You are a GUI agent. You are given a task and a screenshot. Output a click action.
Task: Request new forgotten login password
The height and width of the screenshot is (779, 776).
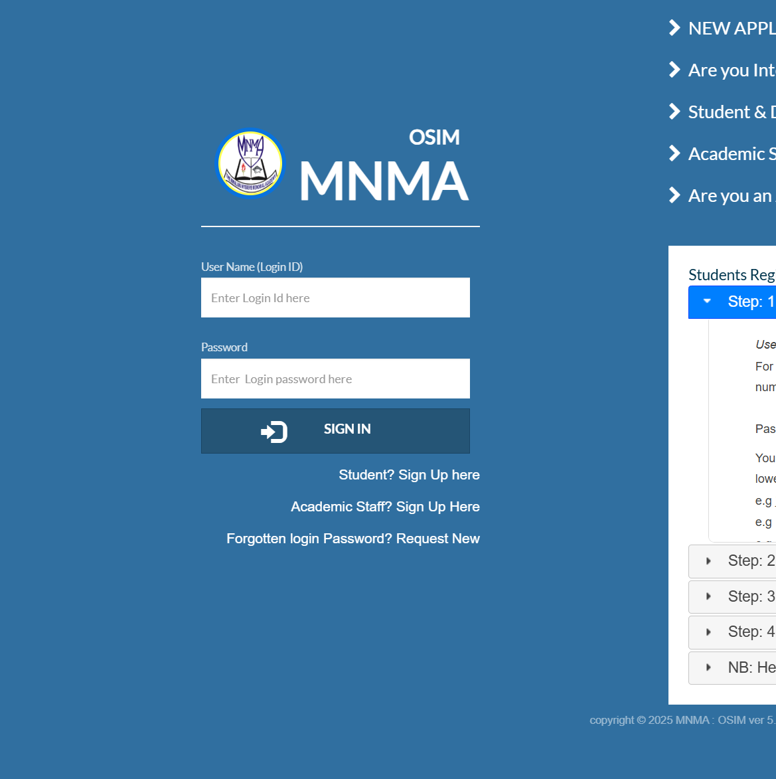[352, 539]
